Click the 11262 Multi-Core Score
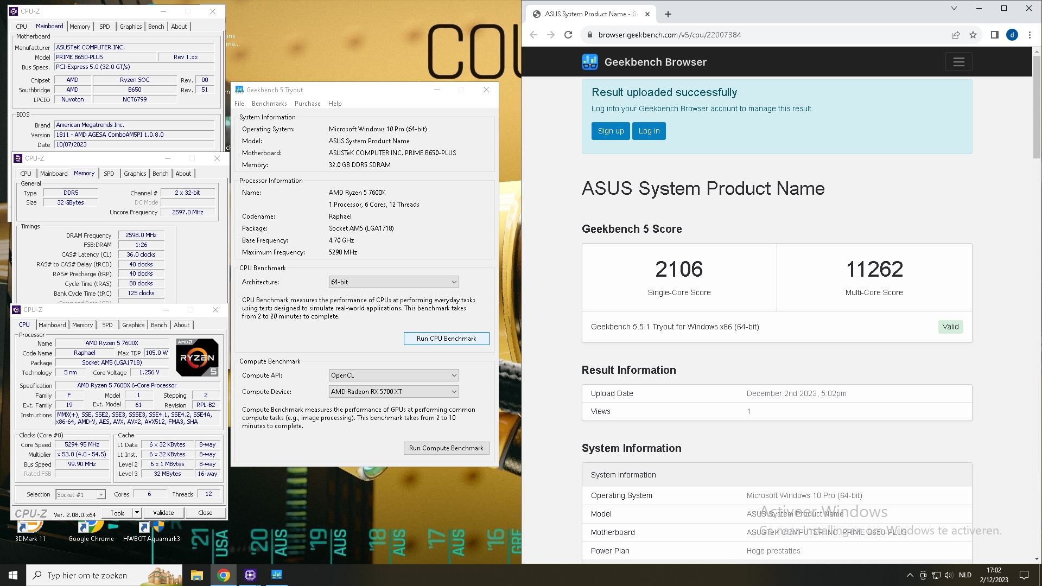This screenshot has height=586, width=1042. pos(874,269)
